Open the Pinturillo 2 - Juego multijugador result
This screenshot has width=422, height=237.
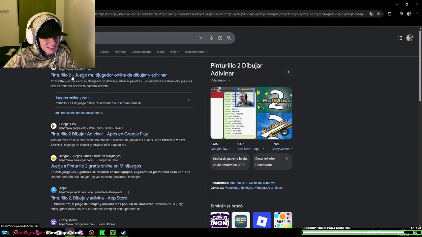(108, 75)
